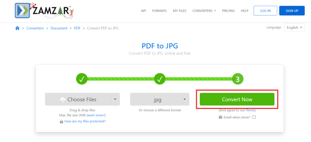Click the cloud upload icon in Choose Files
Image resolution: width=311 pixels, height=142 pixels.
[x=63, y=100]
